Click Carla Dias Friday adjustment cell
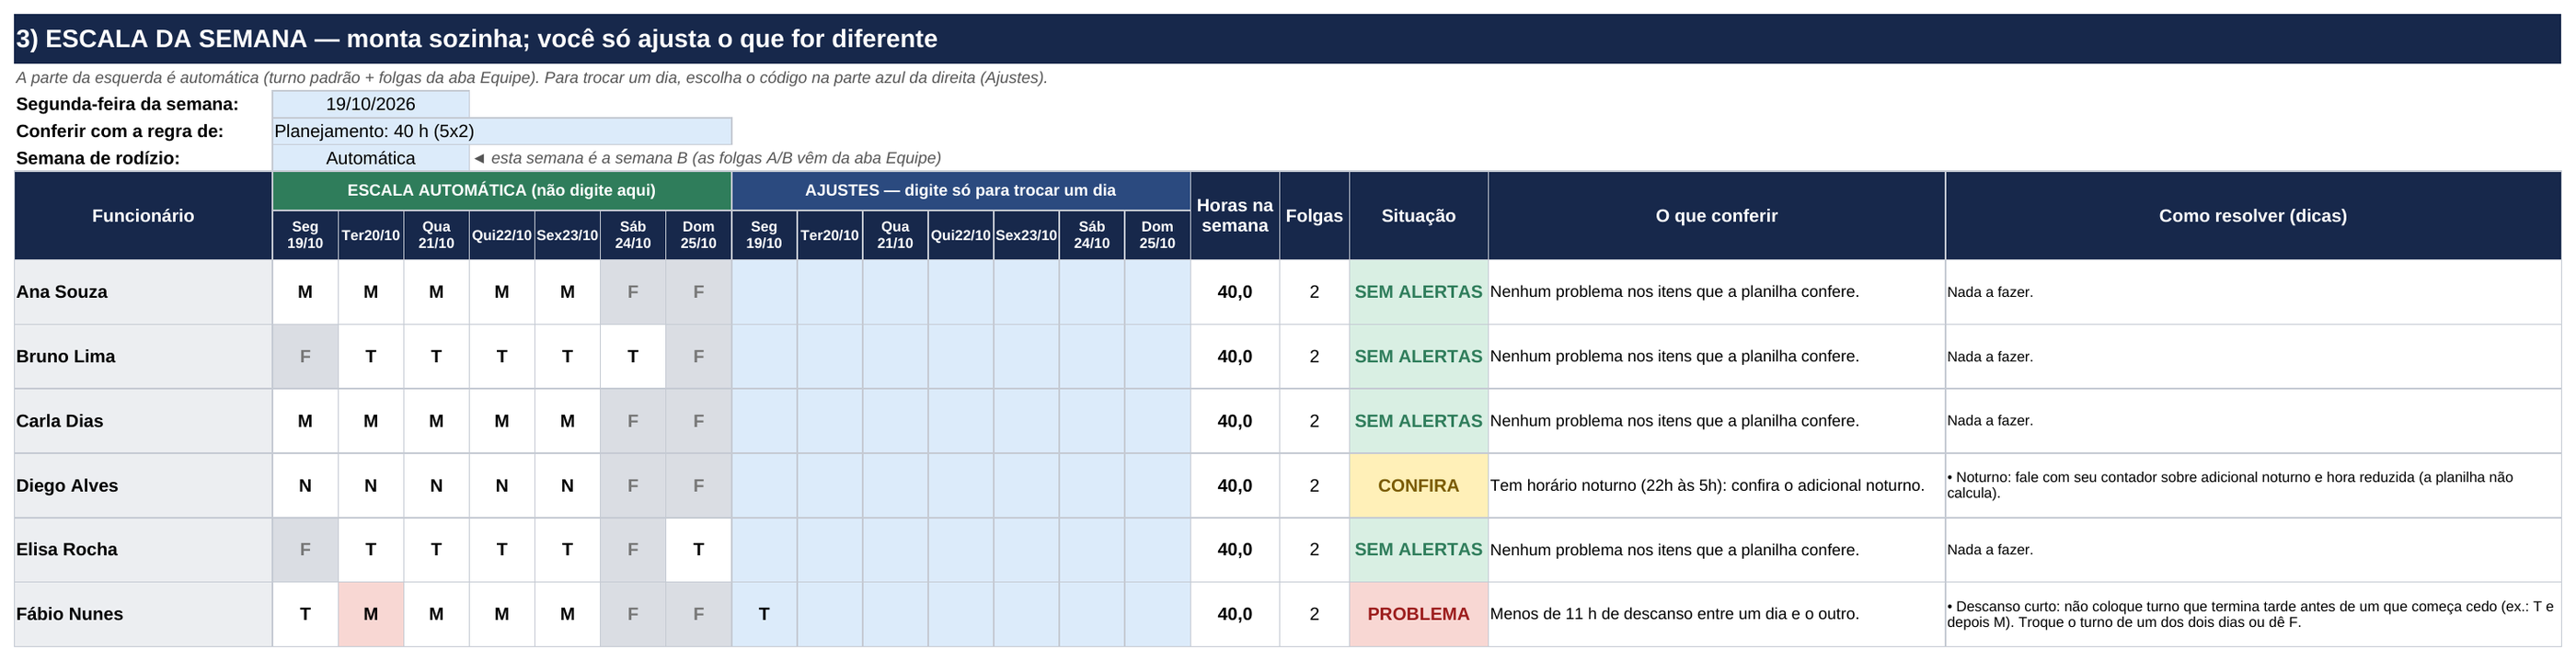 (x=1026, y=421)
